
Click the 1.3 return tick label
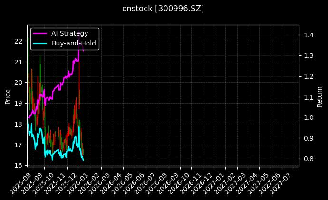309,55
